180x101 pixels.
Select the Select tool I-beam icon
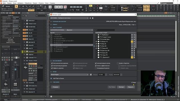(x=20, y=6)
